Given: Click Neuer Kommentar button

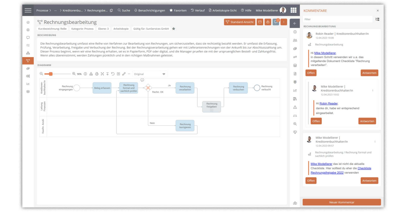Looking at the screenshot, I should (342, 202).
